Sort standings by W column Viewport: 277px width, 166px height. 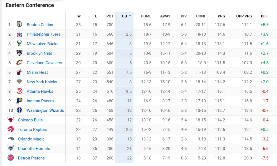(79, 16)
